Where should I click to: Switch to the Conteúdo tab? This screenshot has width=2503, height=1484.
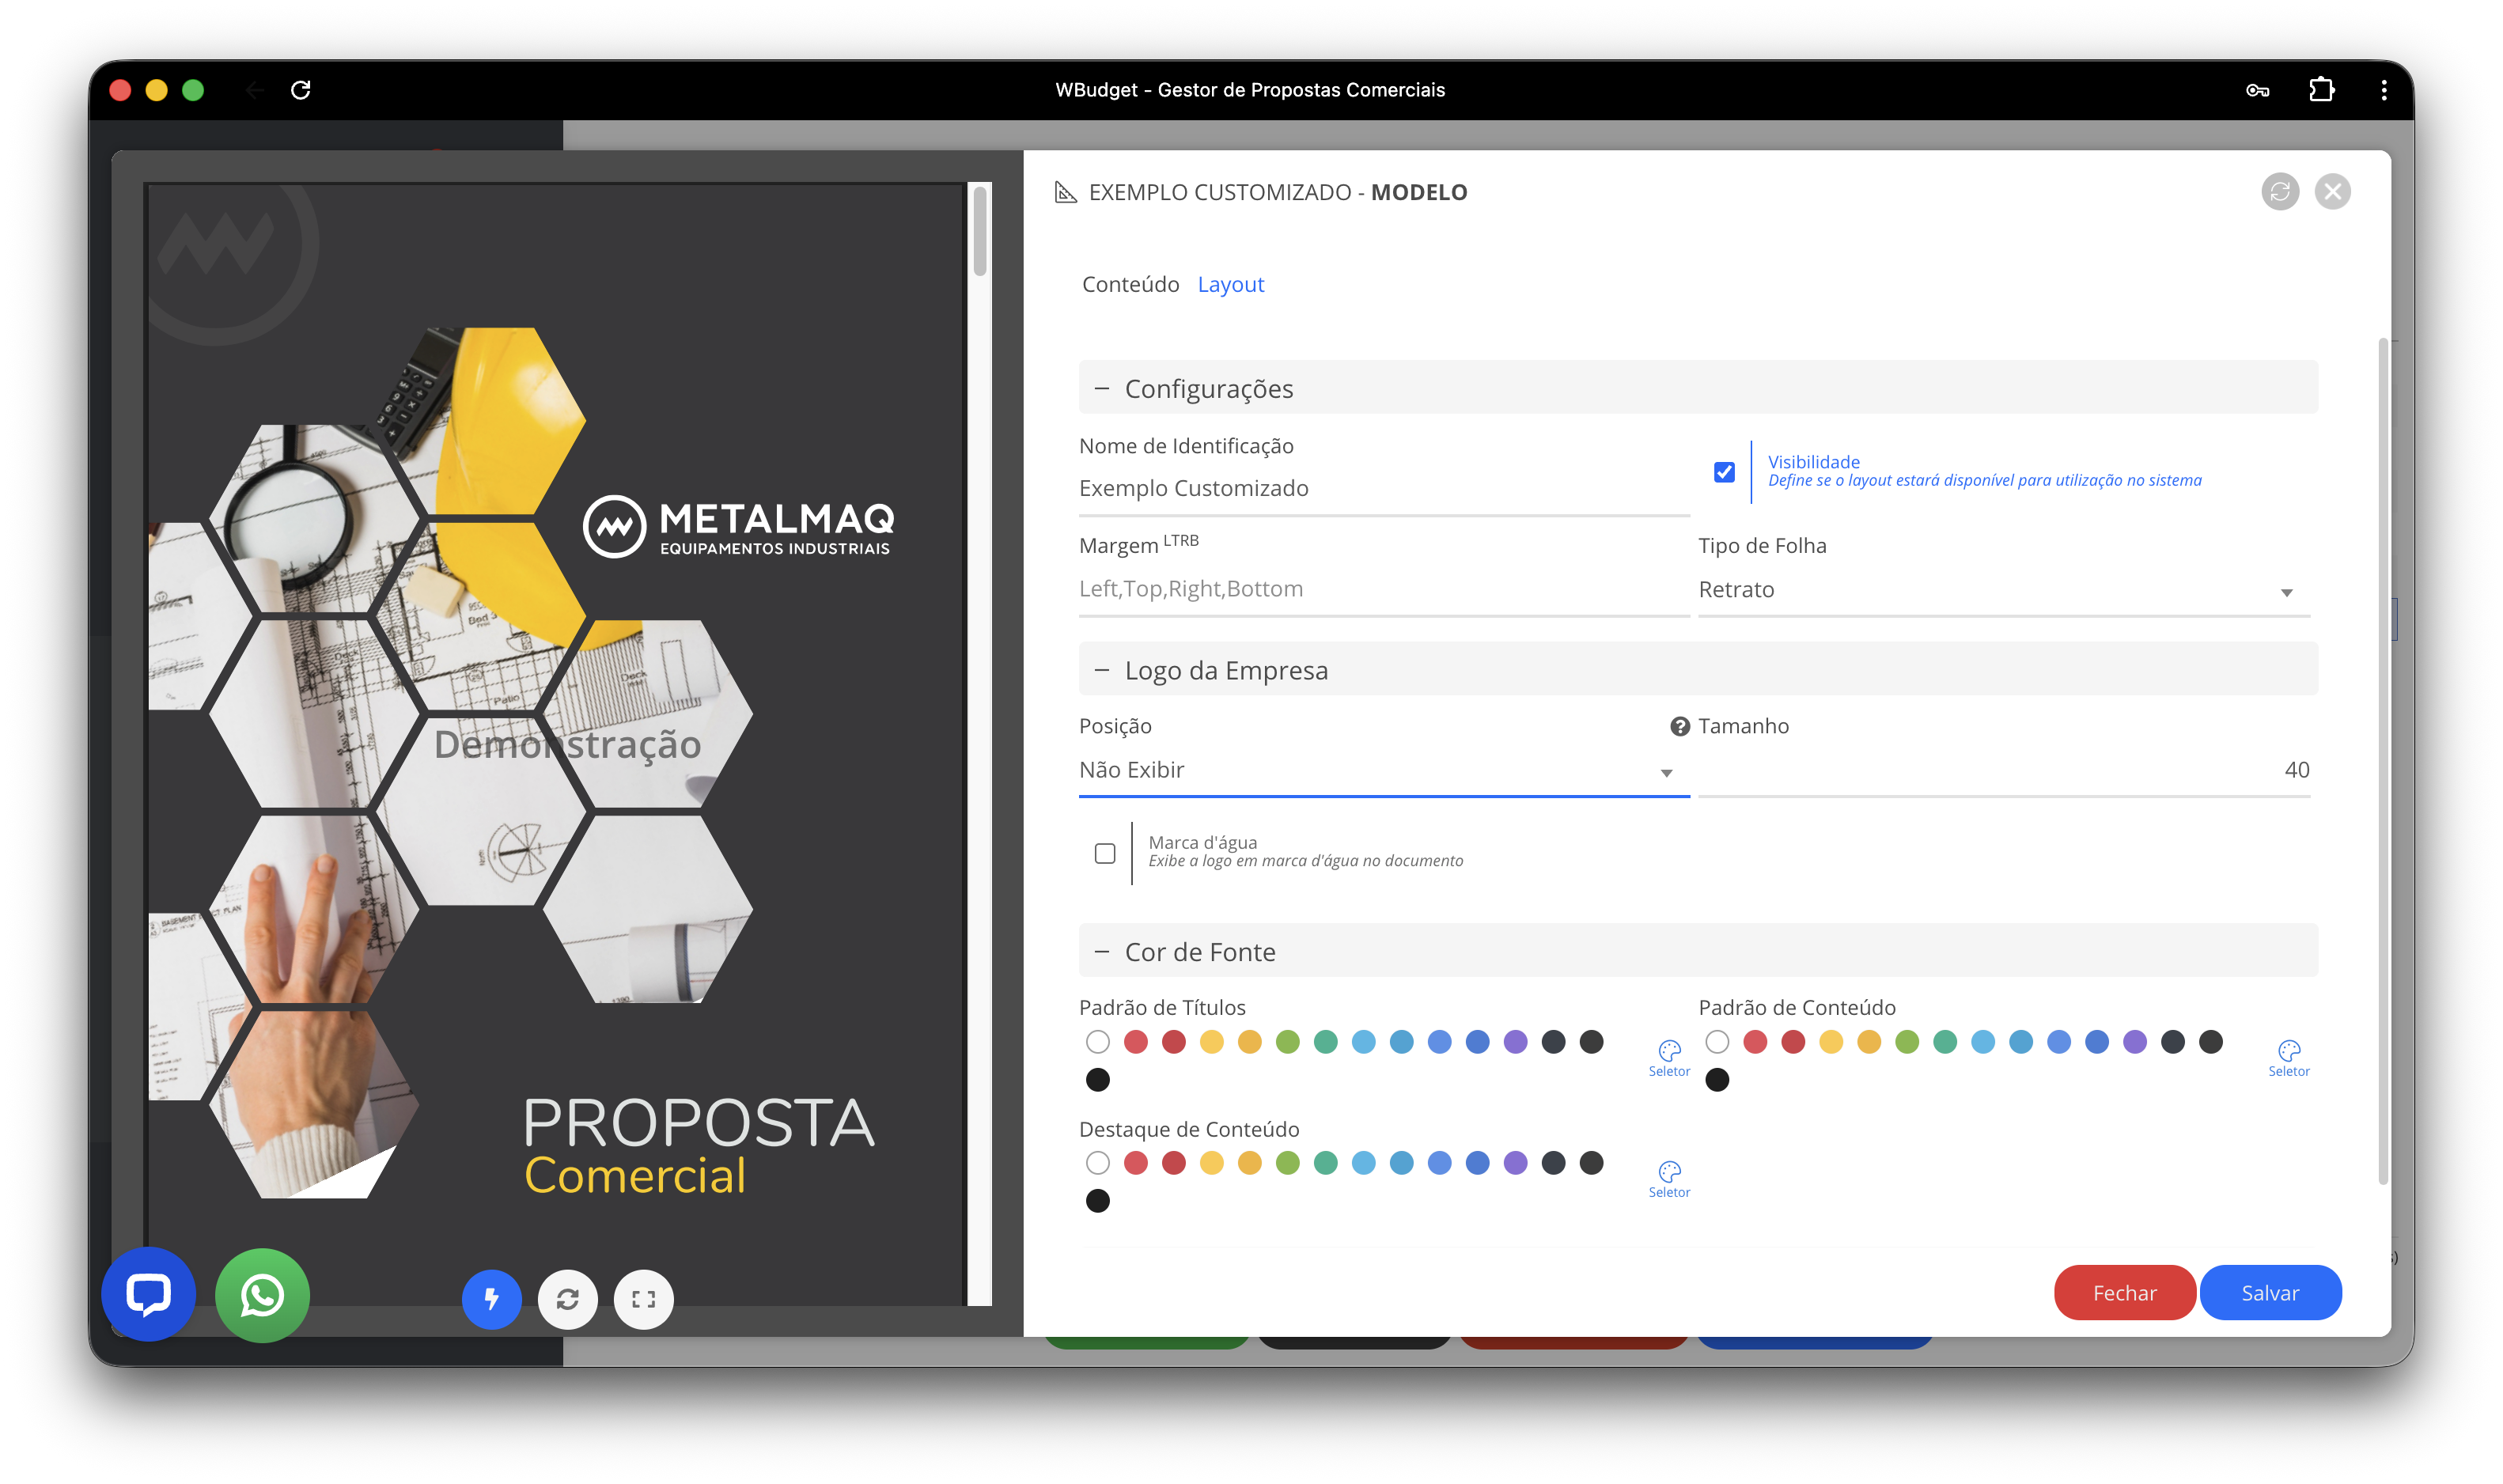click(1130, 284)
